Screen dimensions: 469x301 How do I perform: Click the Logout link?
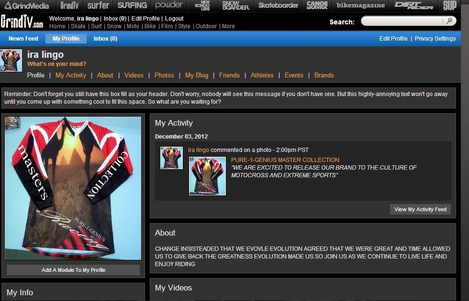pyautogui.click(x=174, y=19)
